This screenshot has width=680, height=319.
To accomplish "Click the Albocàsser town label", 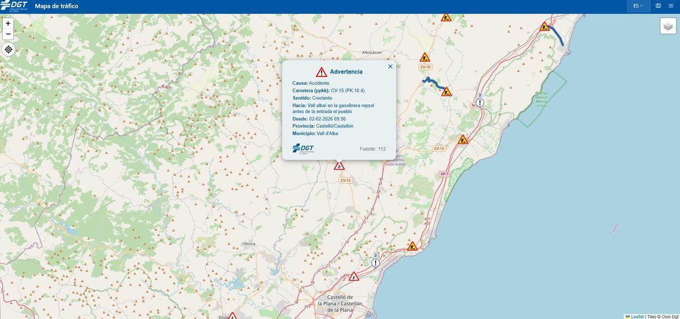I will [372, 53].
